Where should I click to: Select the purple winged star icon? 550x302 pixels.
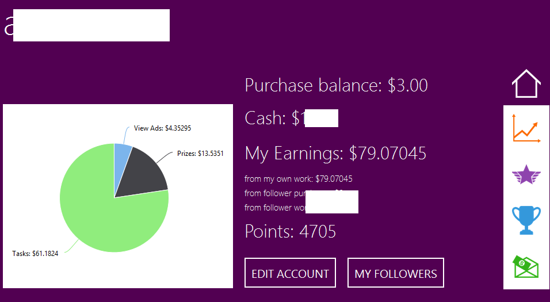[526, 174]
